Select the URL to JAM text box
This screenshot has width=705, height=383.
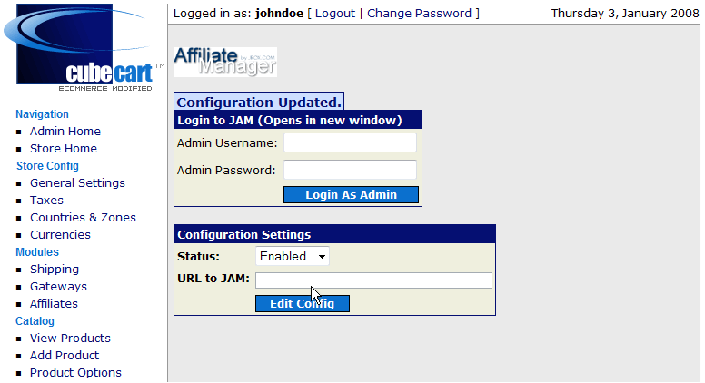(373, 280)
